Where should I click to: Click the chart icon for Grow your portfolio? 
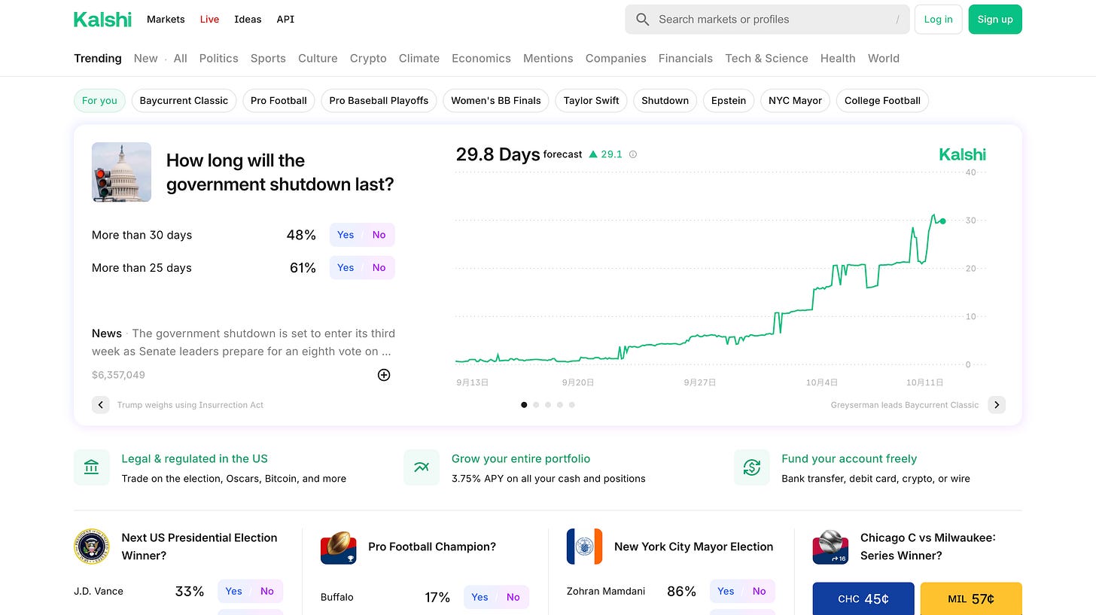click(x=422, y=467)
